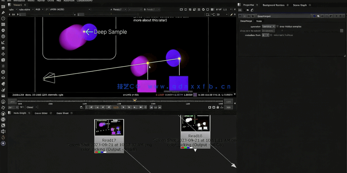Jump to the last frame button
The image size is (347, 173).
[x=141, y=107]
